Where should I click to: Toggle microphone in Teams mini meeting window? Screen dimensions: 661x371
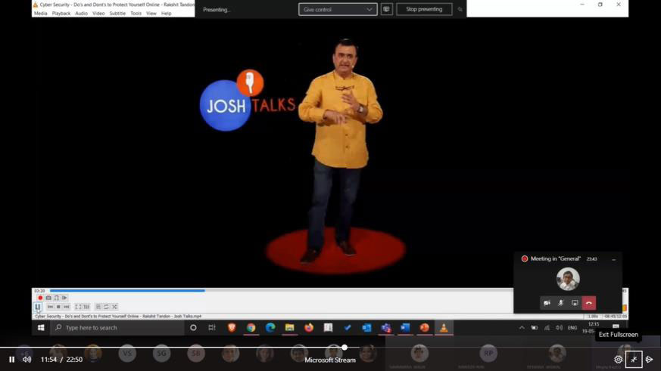click(561, 303)
